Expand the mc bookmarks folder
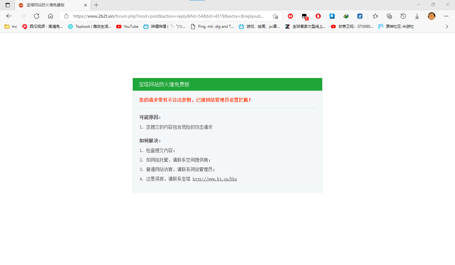 [x=10, y=27]
